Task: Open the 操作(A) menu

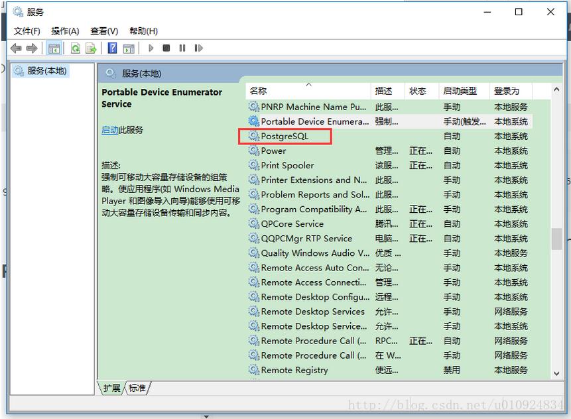Action: tap(65, 31)
